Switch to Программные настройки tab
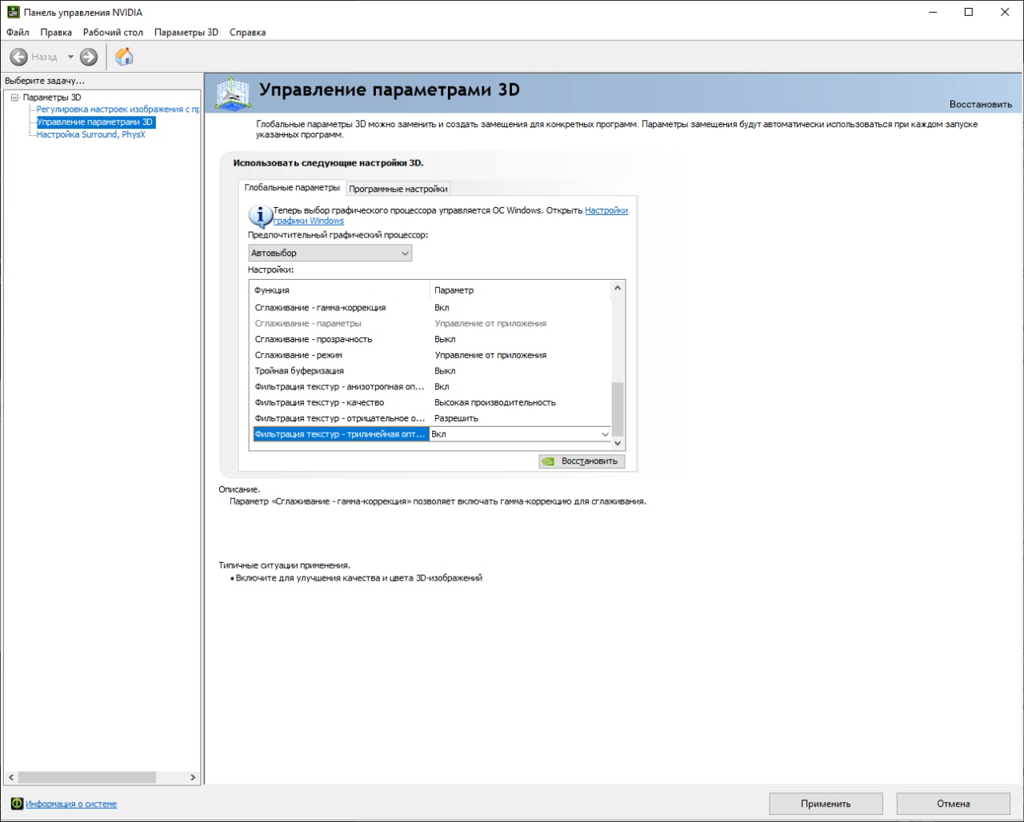 point(398,189)
